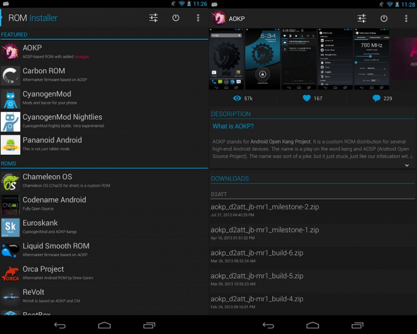Tap the eye views icon showing 57k
This screenshot has width=417, height=334.
(x=237, y=98)
